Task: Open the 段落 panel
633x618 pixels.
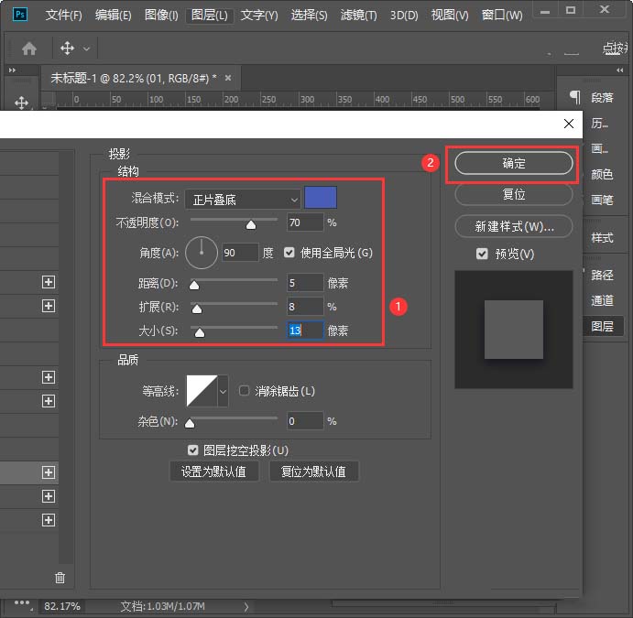Action: click(x=602, y=98)
